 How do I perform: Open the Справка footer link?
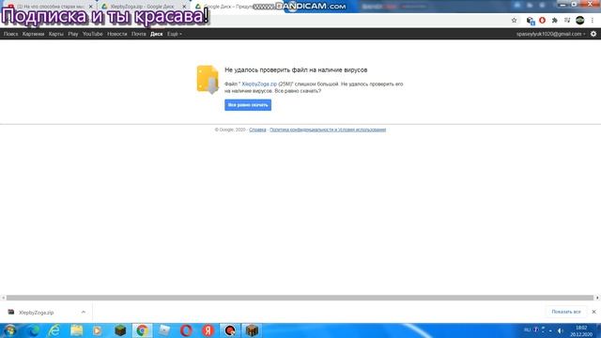coord(257,130)
